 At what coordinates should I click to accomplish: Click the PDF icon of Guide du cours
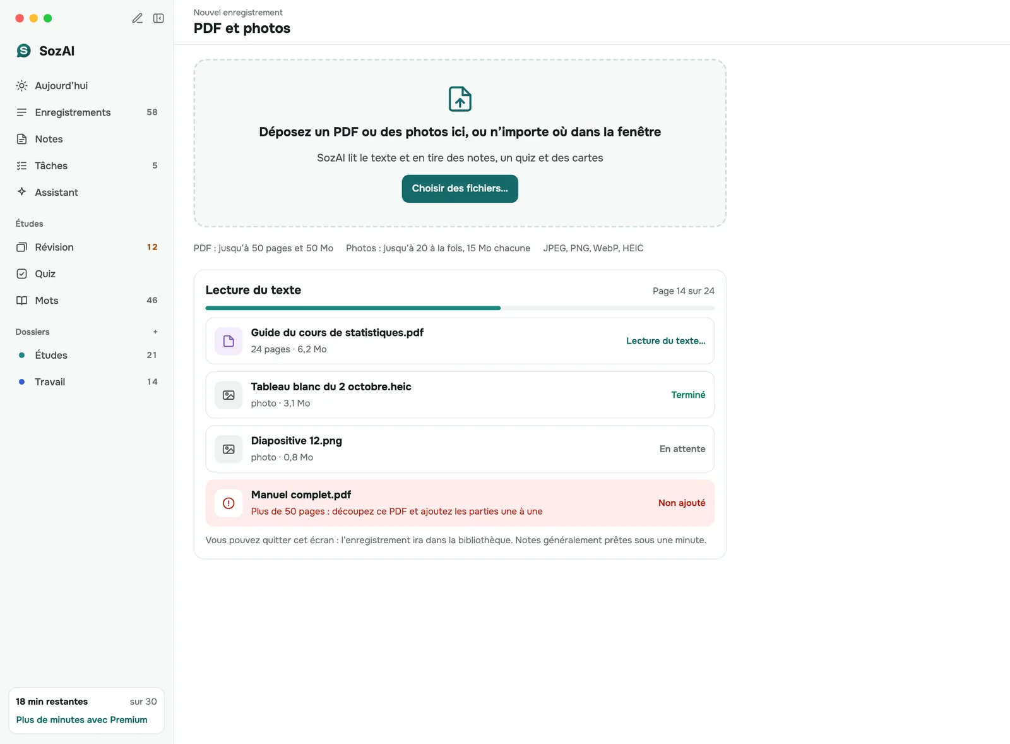[x=229, y=341]
